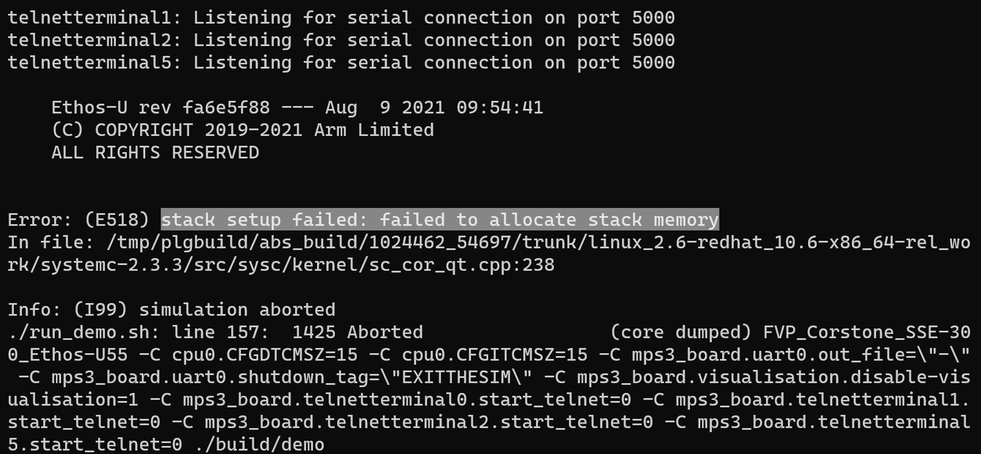The width and height of the screenshot is (981, 454).
Task: Click the telnetterminal2 listening line
Action: pos(341,40)
